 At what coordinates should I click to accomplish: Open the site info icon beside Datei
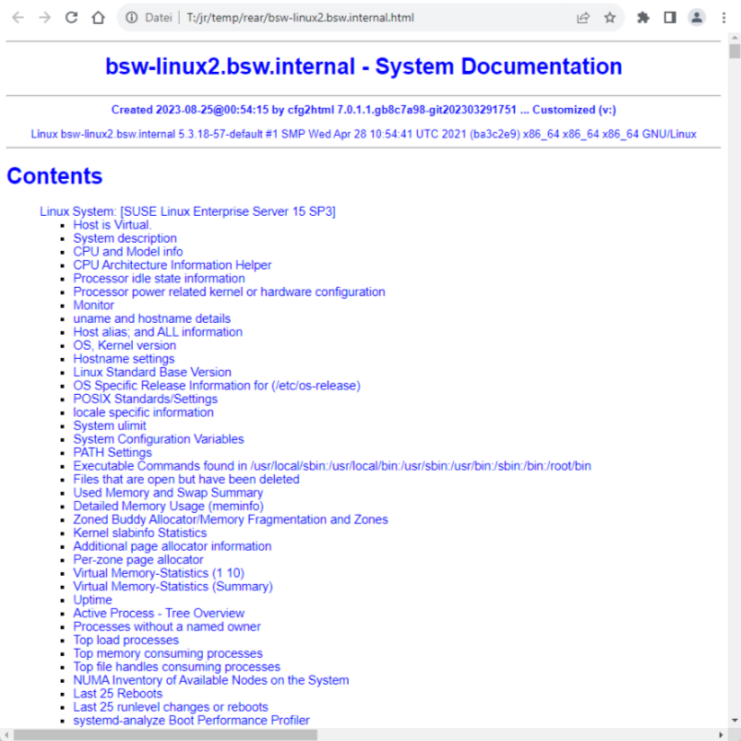click(x=131, y=18)
